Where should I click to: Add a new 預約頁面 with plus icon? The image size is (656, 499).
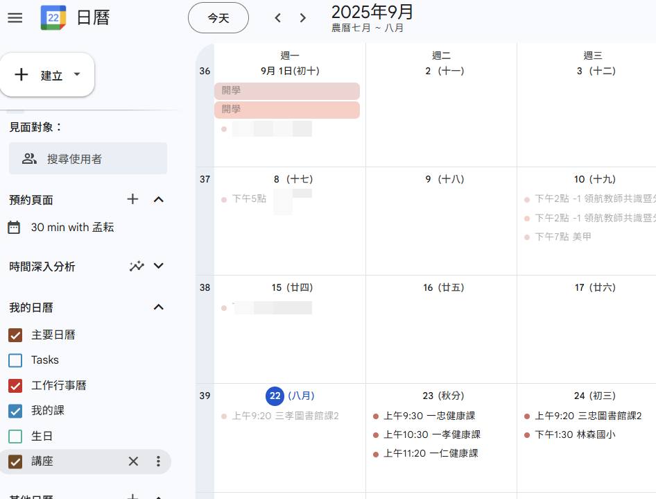132,199
